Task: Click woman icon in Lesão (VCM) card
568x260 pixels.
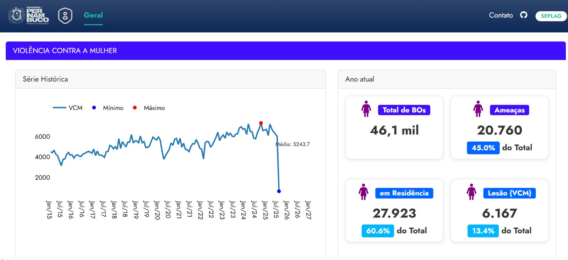Action: coord(471,192)
